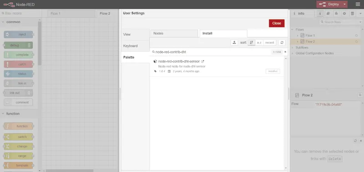Open the configuration nodes gear tab
The image size is (364, 172).
click(x=344, y=14)
